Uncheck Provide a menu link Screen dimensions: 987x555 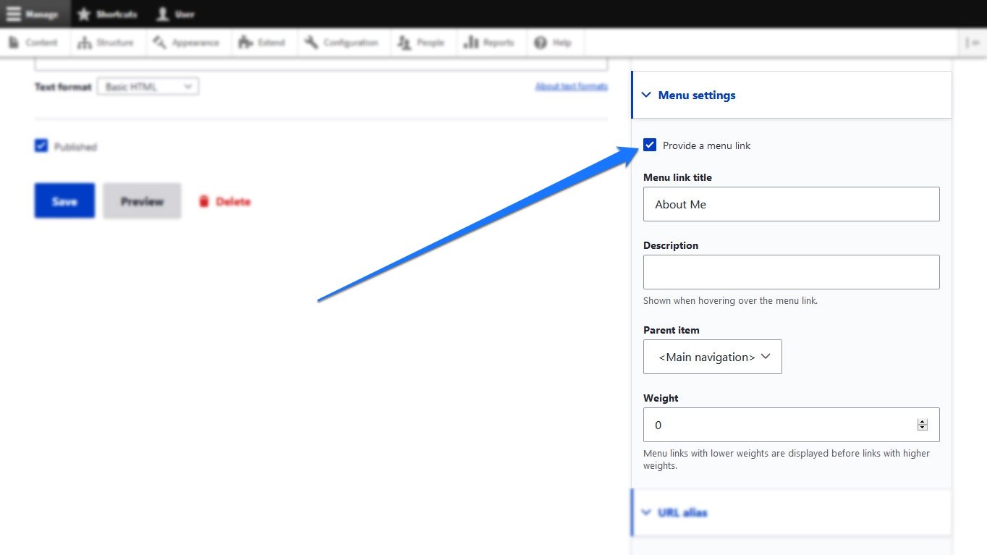pos(650,145)
